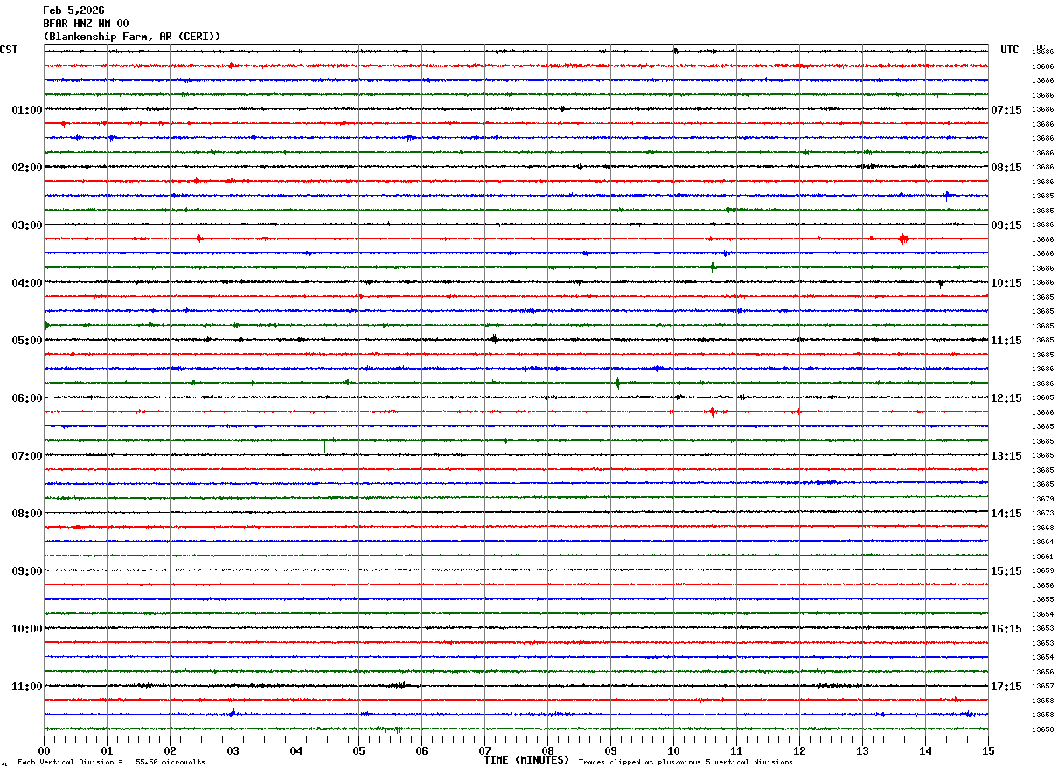Click the DC offset value '13679'
1058x774 pixels.
tap(1042, 499)
